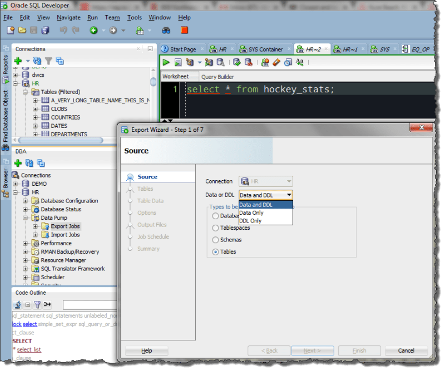Open SQL History via the clock icon
The height and width of the screenshot is (371, 445).
pyautogui.click(x=288, y=62)
